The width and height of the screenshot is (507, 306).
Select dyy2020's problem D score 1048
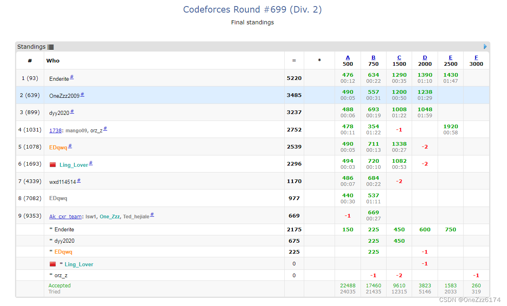coord(425,110)
